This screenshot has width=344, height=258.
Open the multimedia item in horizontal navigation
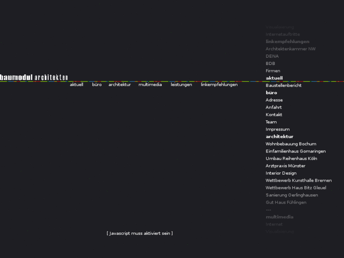150,85
